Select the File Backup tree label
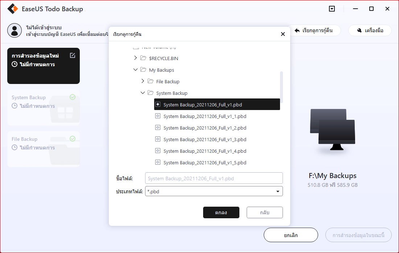 168,81
